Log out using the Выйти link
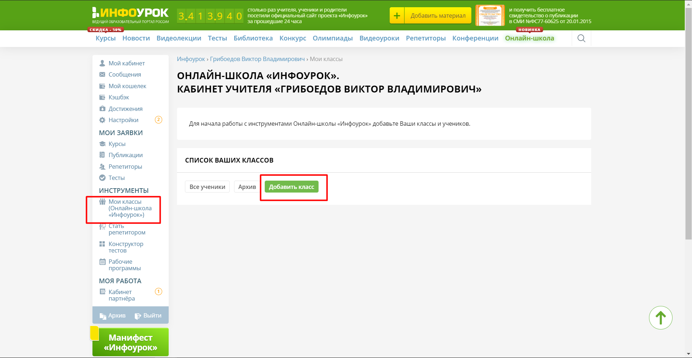The image size is (692, 358). click(148, 315)
